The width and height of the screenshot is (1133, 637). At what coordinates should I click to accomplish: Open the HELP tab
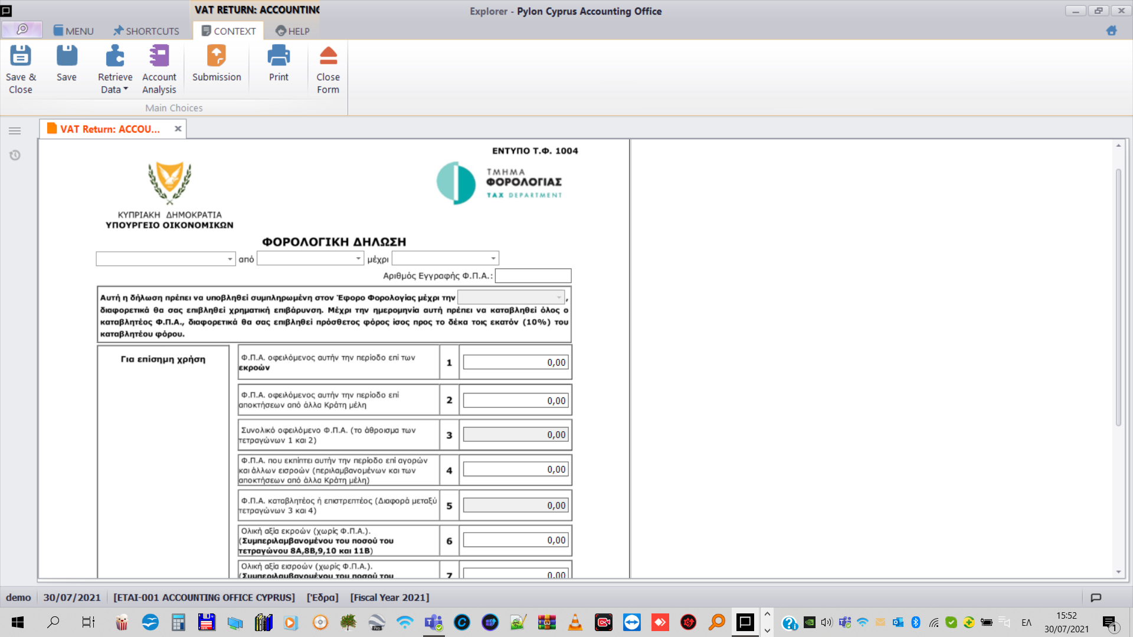[293, 31]
